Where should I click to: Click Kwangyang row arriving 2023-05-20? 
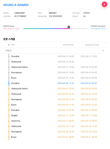(55, 132)
